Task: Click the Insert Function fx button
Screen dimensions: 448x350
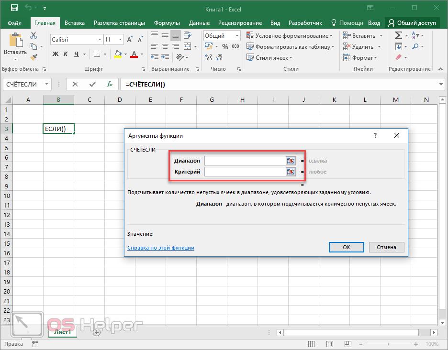Action: click(x=109, y=84)
